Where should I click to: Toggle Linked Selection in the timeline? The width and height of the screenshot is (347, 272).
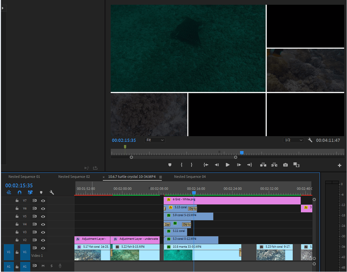[x=30, y=192]
